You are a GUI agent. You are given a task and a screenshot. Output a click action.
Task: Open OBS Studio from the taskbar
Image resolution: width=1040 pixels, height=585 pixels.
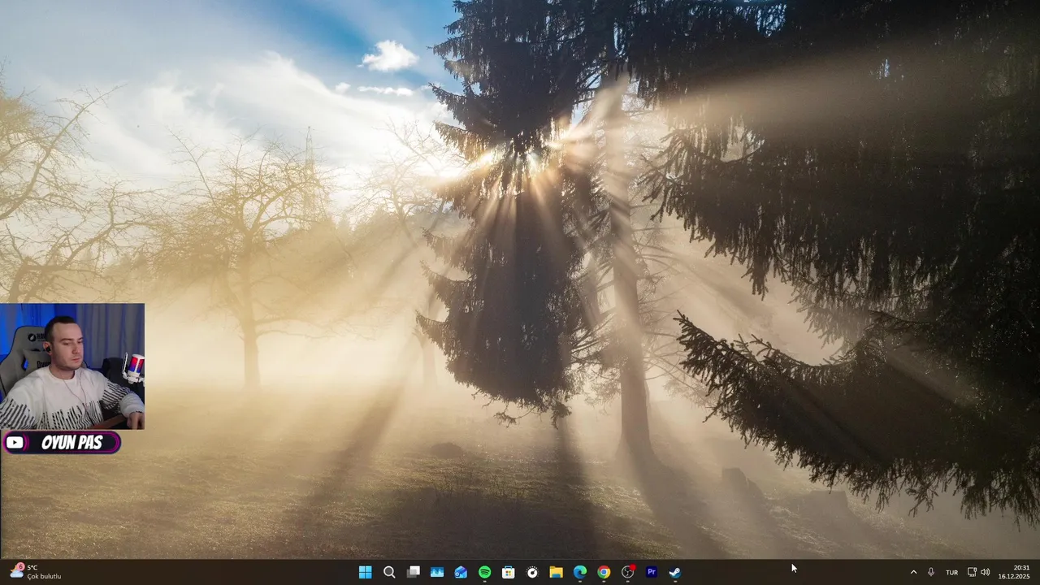pyautogui.click(x=627, y=572)
